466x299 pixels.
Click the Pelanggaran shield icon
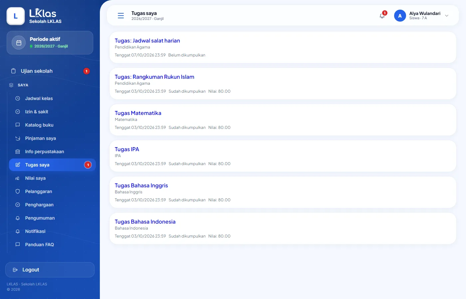click(x=18, y=191)
